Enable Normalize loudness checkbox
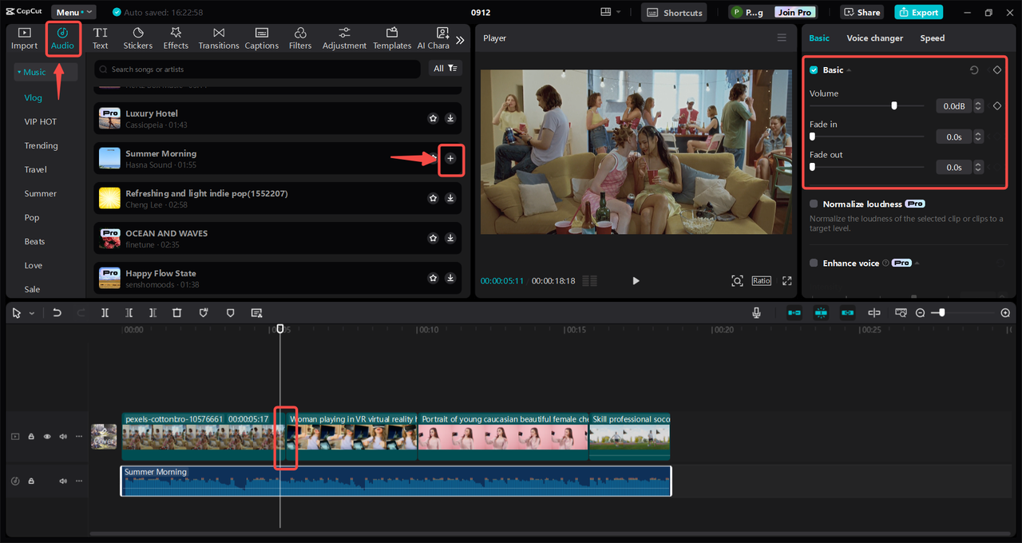Image resolution: width=1022 pixels, height=543 pixels. (x=814, y=204)
